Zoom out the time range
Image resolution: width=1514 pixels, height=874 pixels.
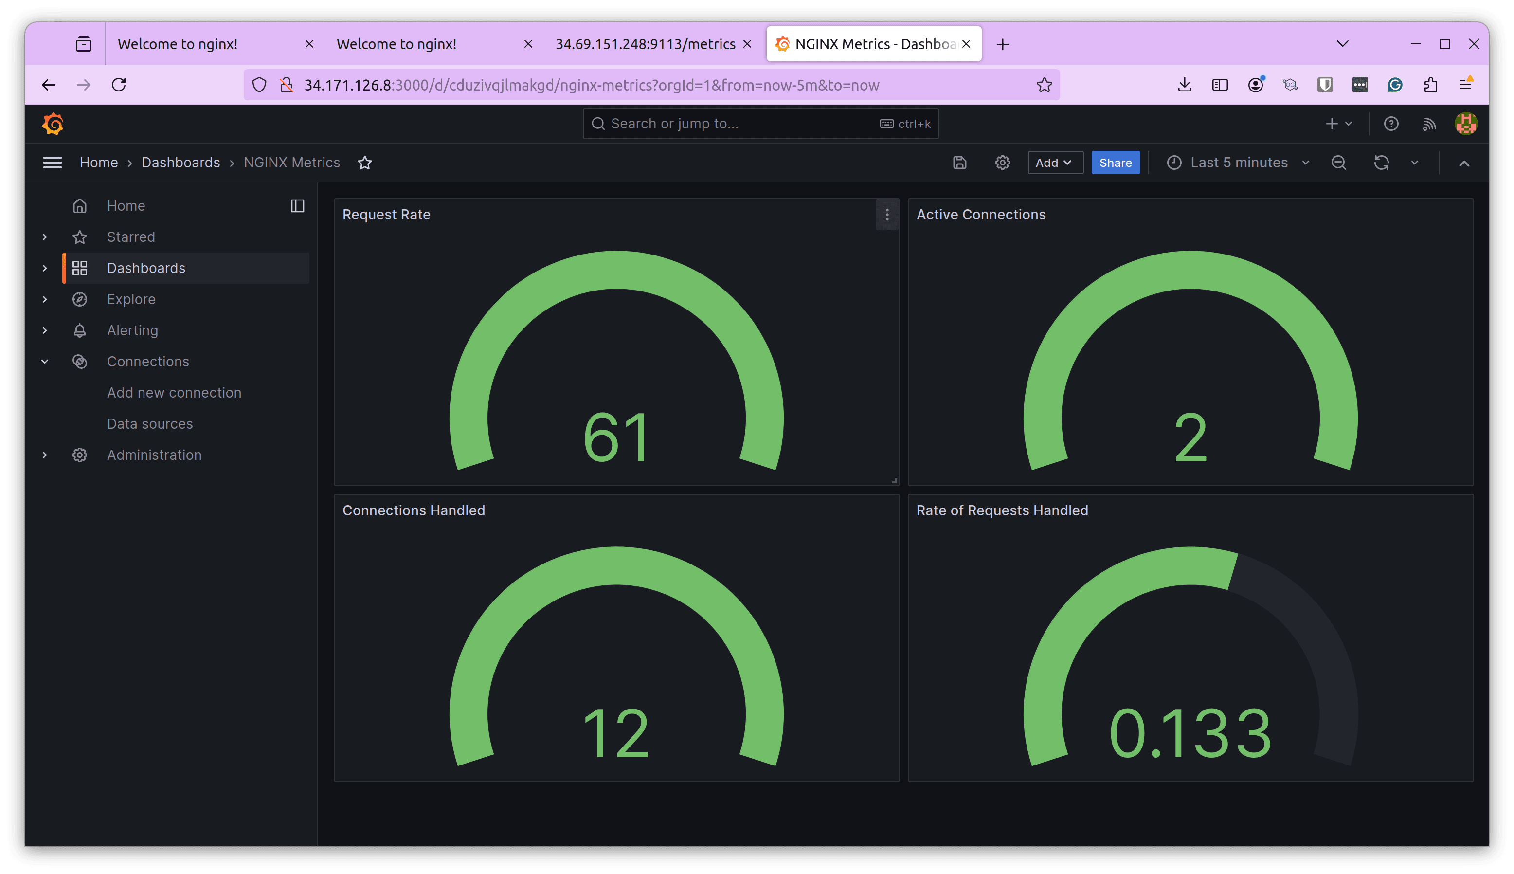(x=1338, y=163)
